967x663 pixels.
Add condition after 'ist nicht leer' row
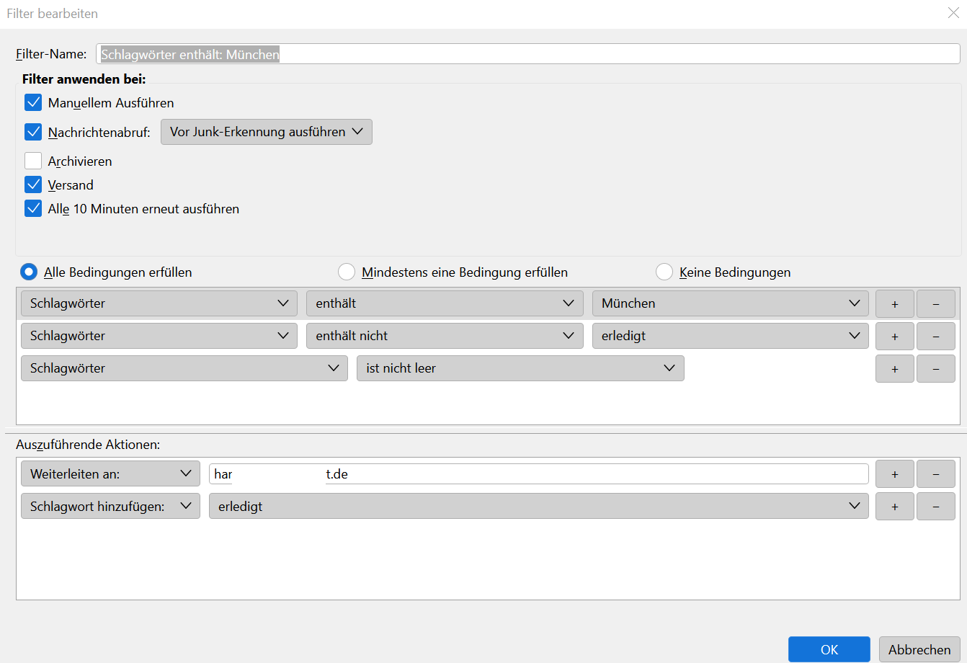point(895,369)
